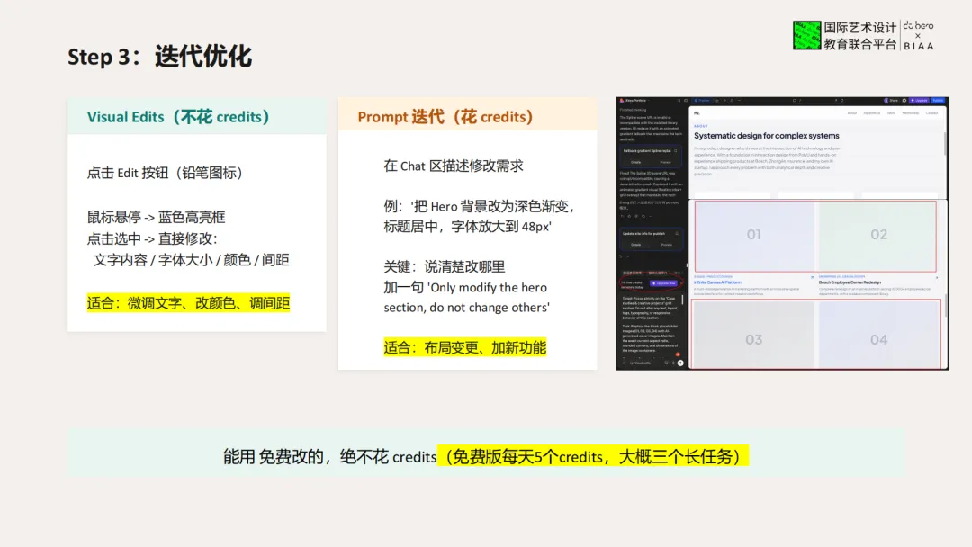Click Details on the Fallback gradient Spline card
Image resolution: width=972 pixels, height=547 pixels.
pos(636,162)
